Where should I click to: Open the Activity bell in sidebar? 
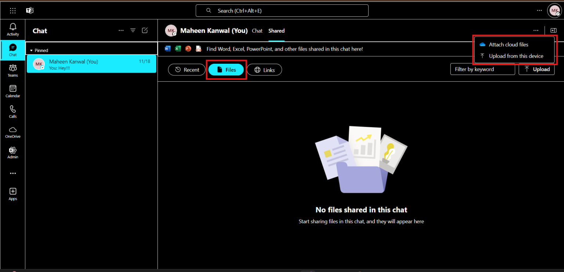pyautogui.click(x=13, y=29)
